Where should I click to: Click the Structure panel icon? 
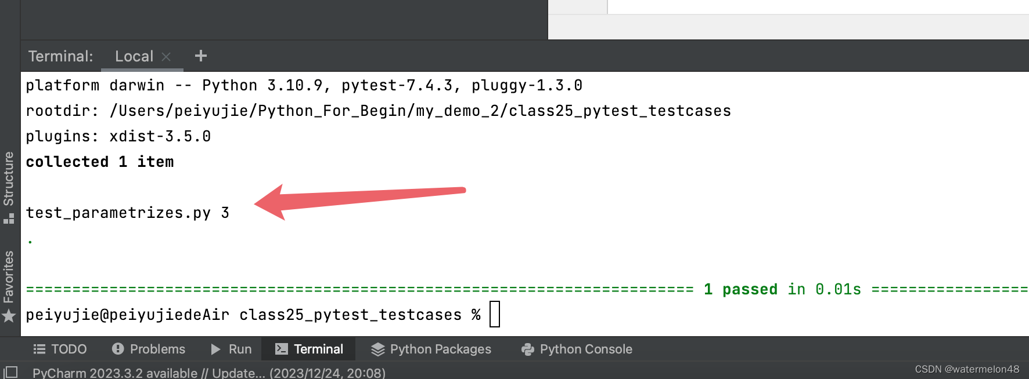pos(9,219)
